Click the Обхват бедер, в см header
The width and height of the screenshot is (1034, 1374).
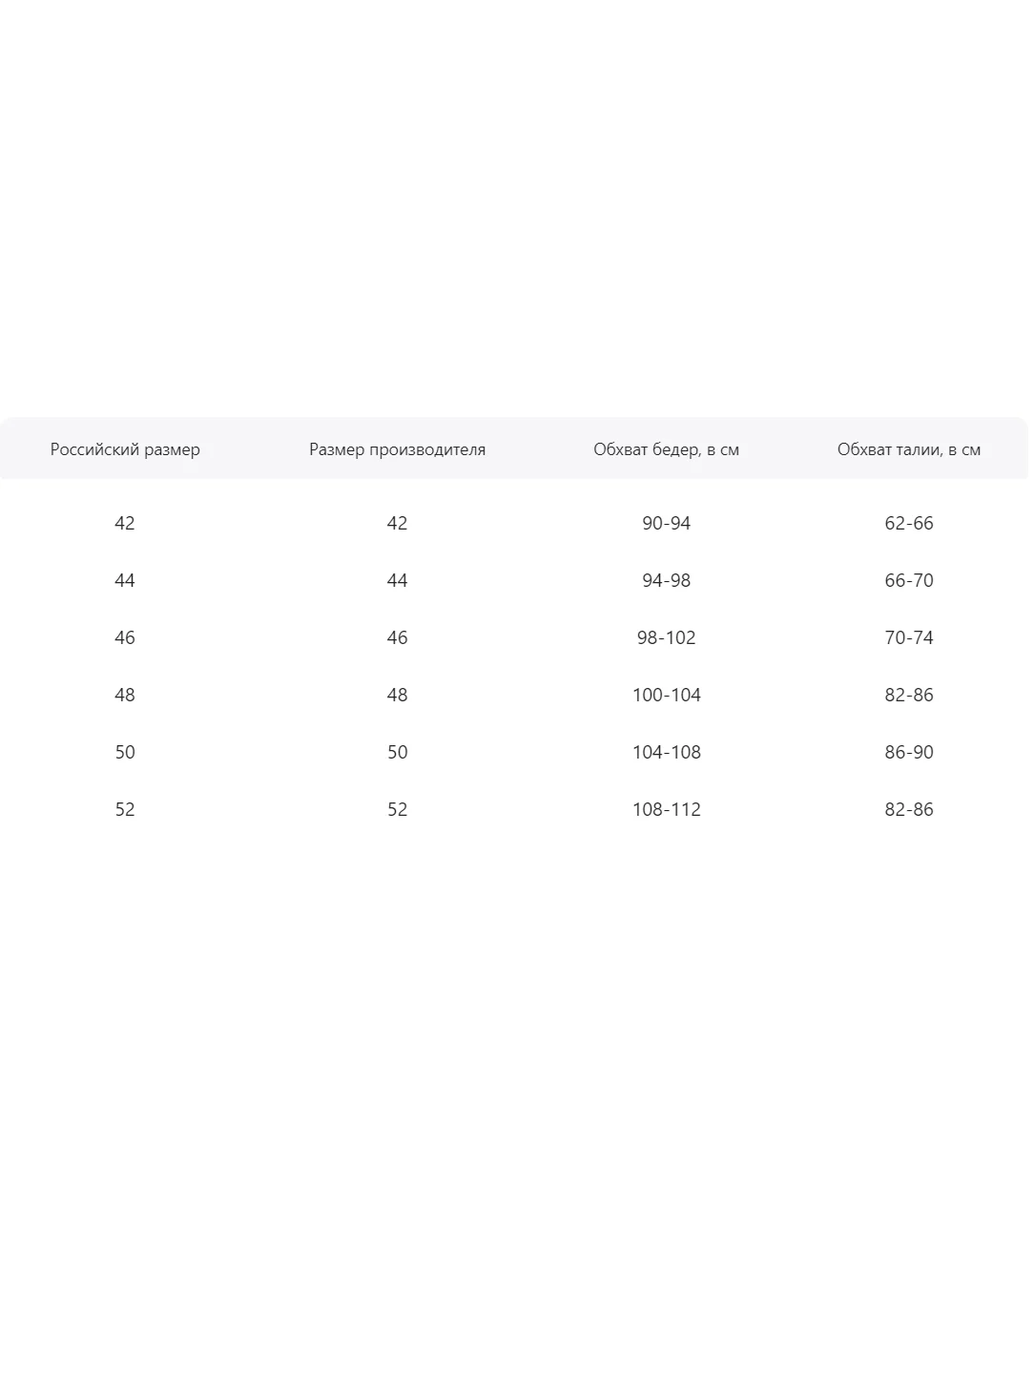coord(666,449)
